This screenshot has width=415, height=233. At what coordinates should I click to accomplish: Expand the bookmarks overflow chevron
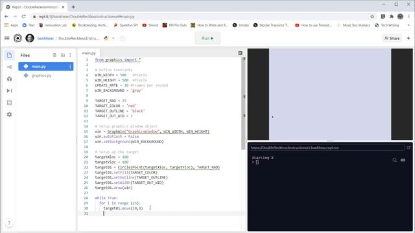[409, 25]
